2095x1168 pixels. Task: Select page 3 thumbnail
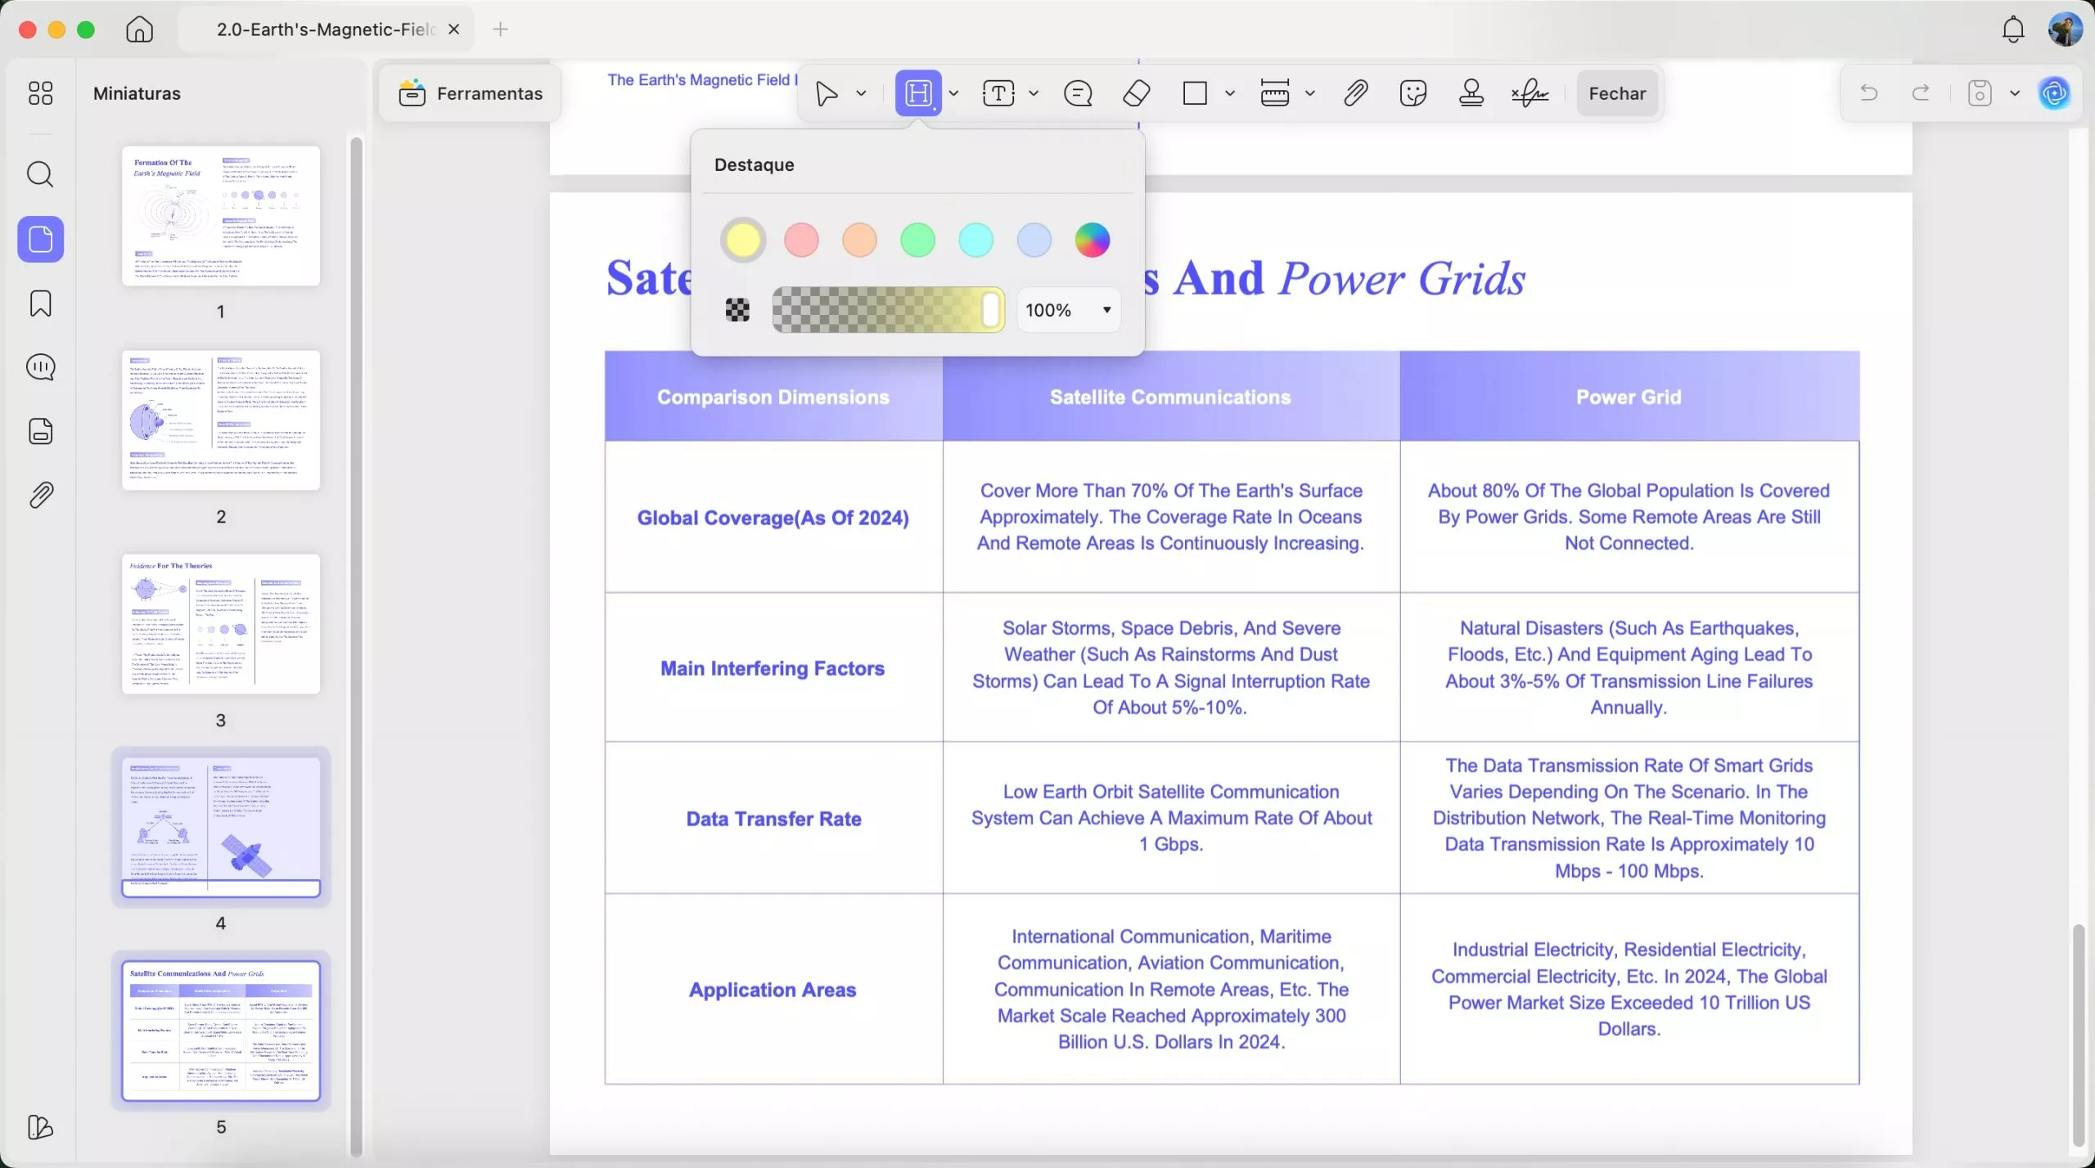click(x=221, y=624)
